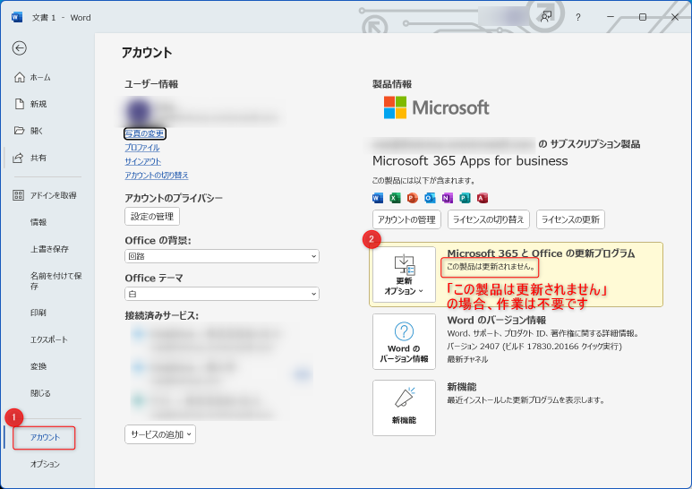Click the 共有 share icon
The width and height of the screenshot is (692, 489).
click(18, 158)
